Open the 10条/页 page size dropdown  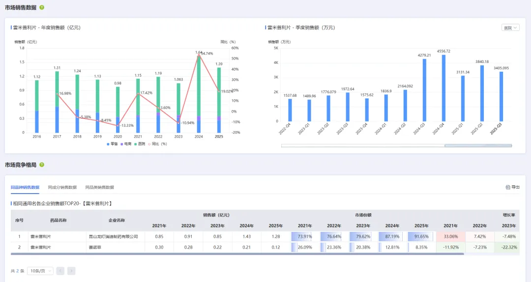(x=40, y=271)
